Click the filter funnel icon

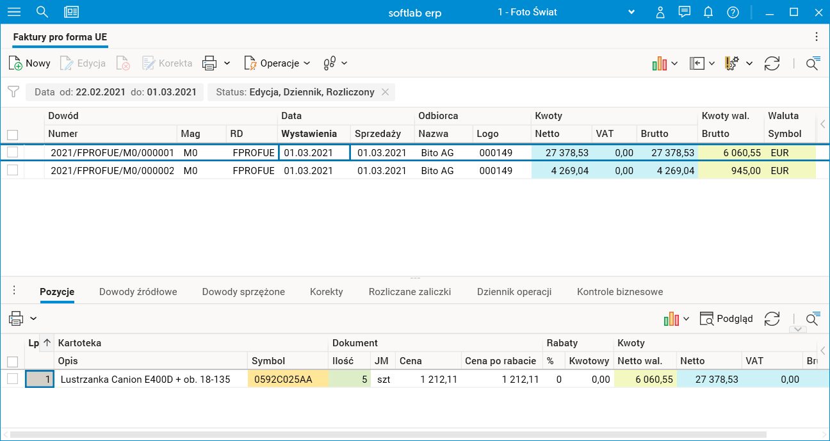[x=13, y=92]
